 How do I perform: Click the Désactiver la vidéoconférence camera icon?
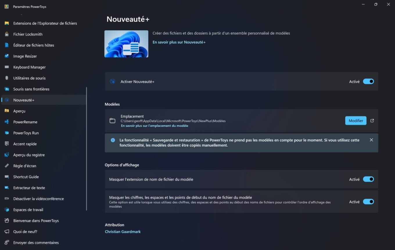7,199
